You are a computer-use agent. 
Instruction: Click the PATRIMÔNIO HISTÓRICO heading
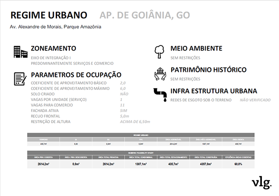[208, 70]
